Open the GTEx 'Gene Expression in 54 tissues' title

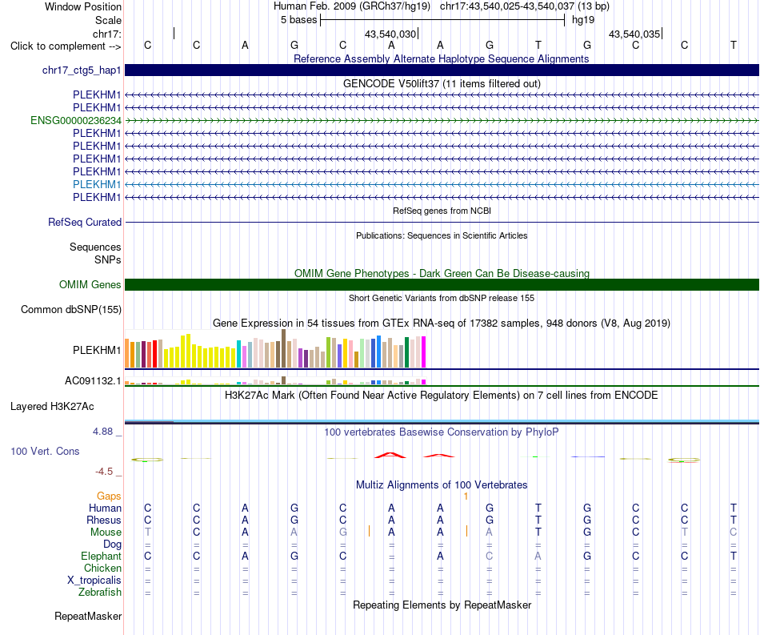point(442,323)
